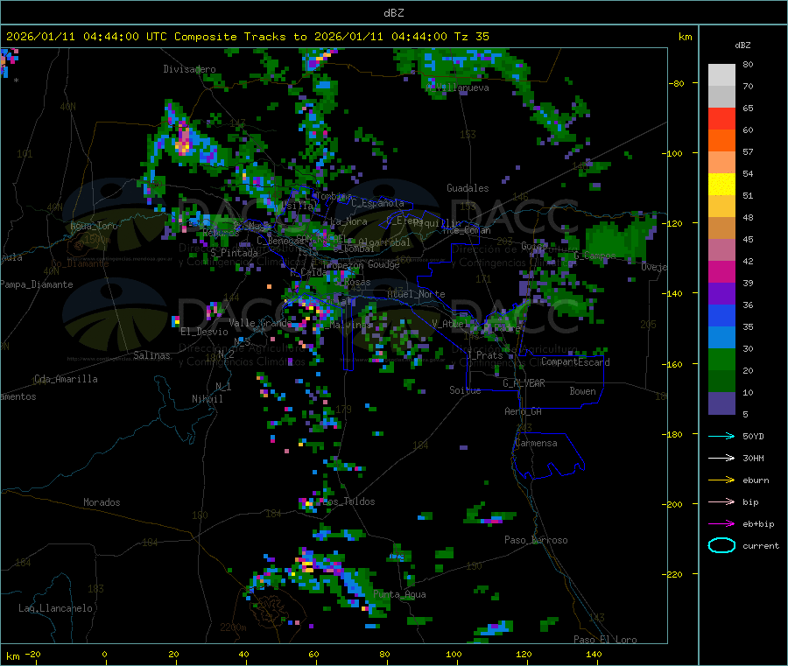Click the Guadales location label
This screenshot has height=666, width=788.
click(468, 188)
